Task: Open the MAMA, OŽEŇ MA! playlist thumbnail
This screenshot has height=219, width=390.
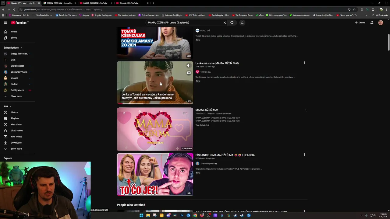Action: click(155, 129)
